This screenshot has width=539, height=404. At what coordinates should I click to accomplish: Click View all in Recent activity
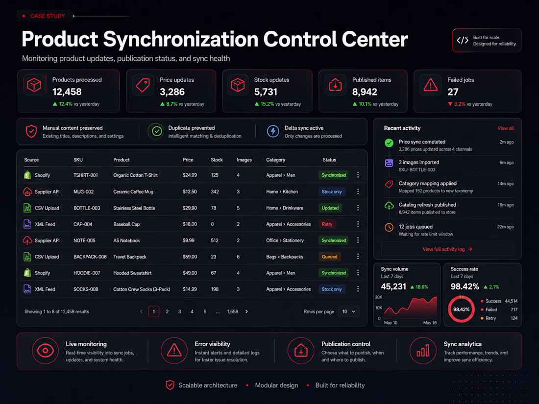tap(505, 128)
